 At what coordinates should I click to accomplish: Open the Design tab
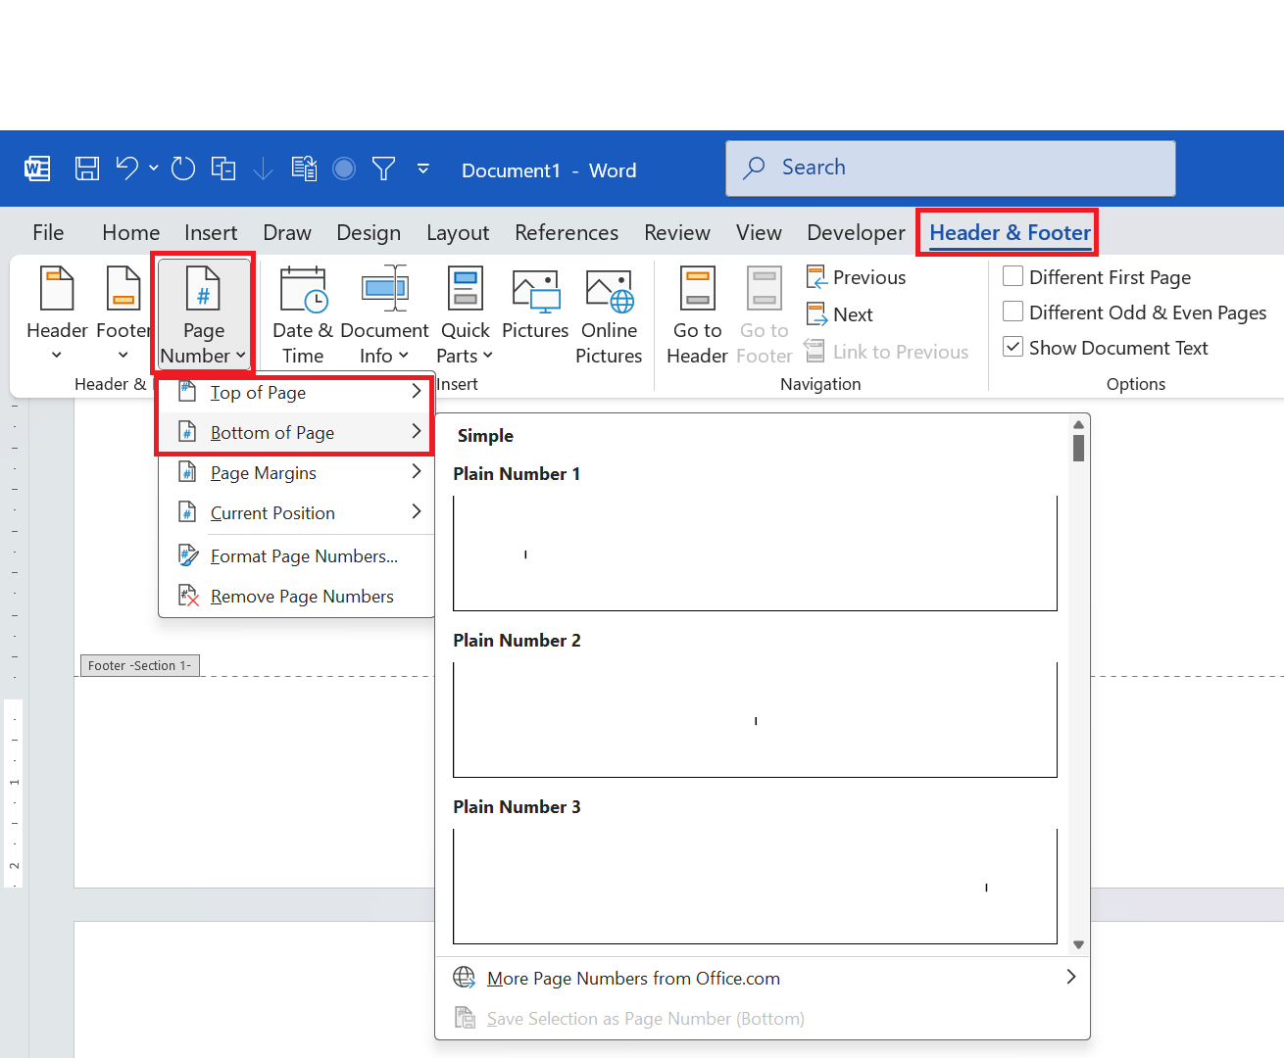click(369, 232)
